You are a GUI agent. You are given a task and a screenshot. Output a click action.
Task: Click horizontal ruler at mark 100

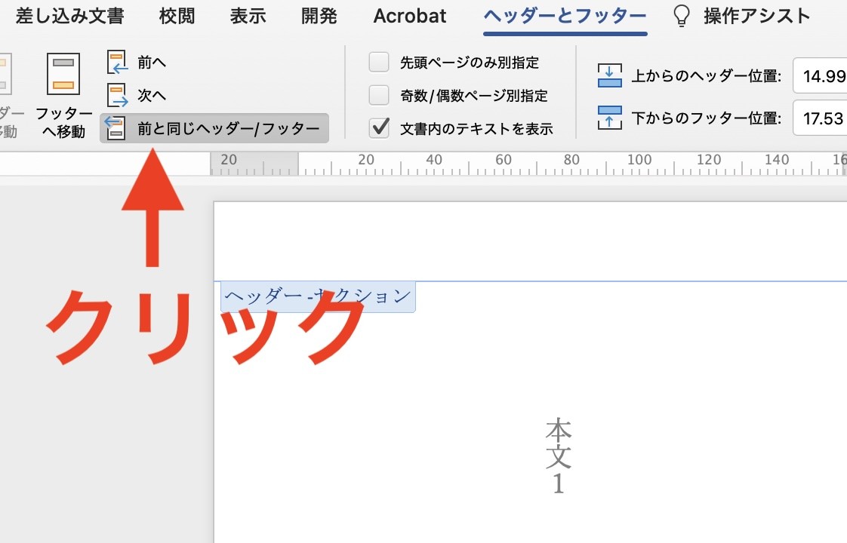pyautogui.click(x=639, y=161)
